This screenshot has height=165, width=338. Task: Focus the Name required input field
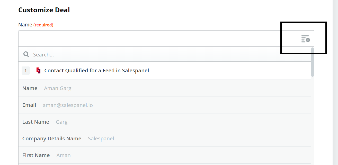(158, 38)
